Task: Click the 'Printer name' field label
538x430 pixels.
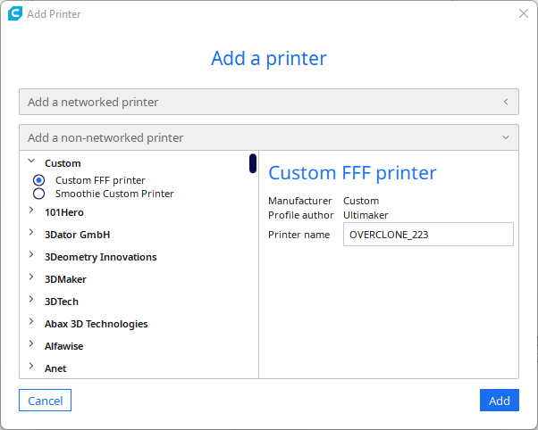Action: [x=298, y=235]
